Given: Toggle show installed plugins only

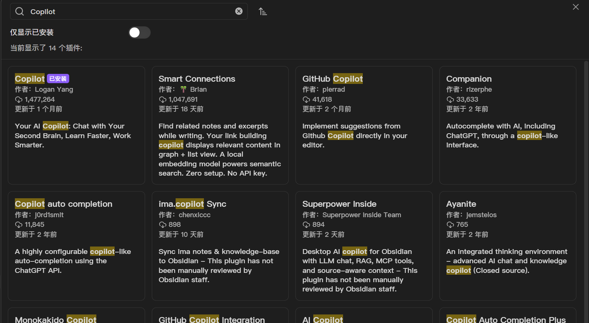Looking at the screenshot, I should pyautogui.click(x=140, y=33).
